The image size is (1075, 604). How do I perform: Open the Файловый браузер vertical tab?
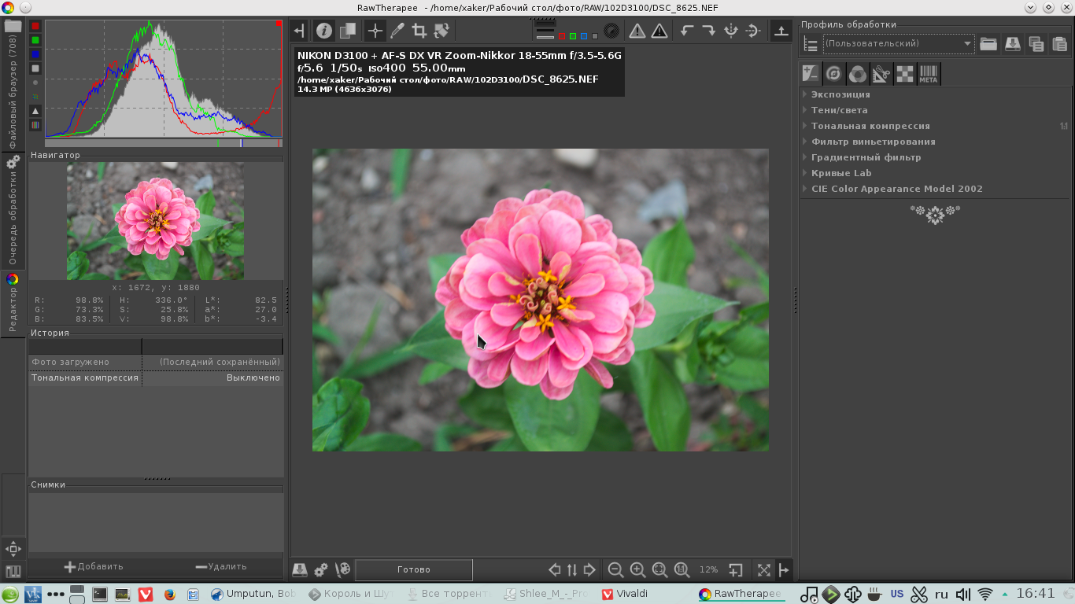point(13,84)
